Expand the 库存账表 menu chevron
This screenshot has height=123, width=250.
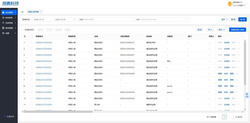tap(15, 18)
